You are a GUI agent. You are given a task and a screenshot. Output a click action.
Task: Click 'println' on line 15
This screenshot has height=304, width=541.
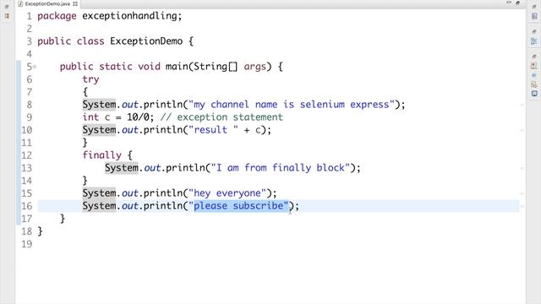point(163,193)
